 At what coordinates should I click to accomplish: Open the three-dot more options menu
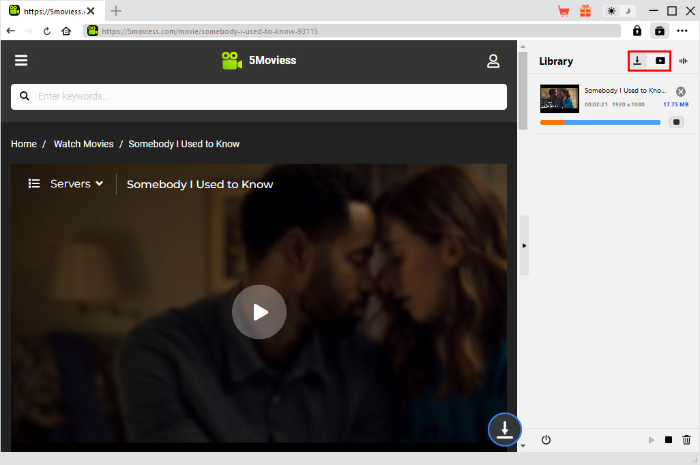click(x=682, y=31)
